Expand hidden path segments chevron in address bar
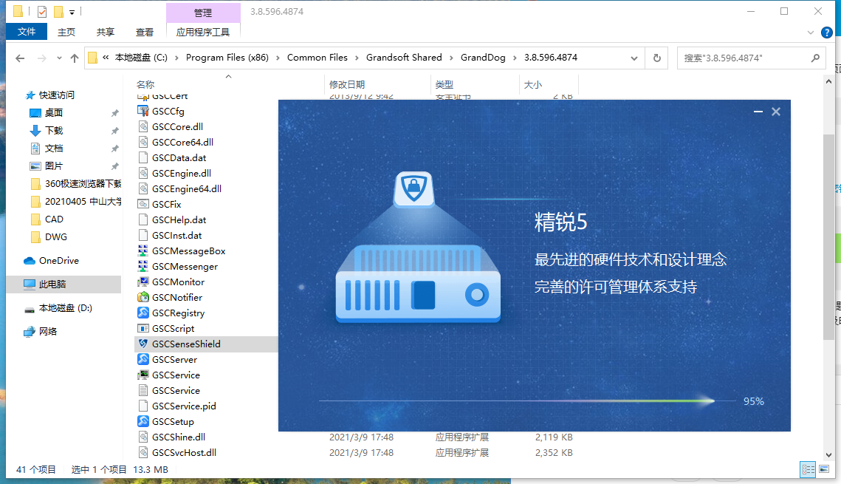The height and width of the screenshot is (484, 841). coord(106,58)
